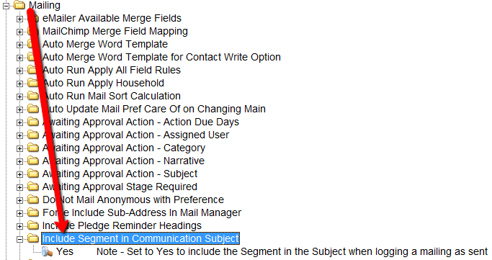The width and height of the screenshot is (492, 260).
Task: Click folder icon for Auto Merge Word Template
Action: pos(33,44)
